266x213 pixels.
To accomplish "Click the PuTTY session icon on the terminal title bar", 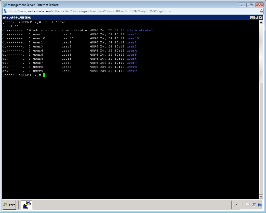I will pos(4,17).
